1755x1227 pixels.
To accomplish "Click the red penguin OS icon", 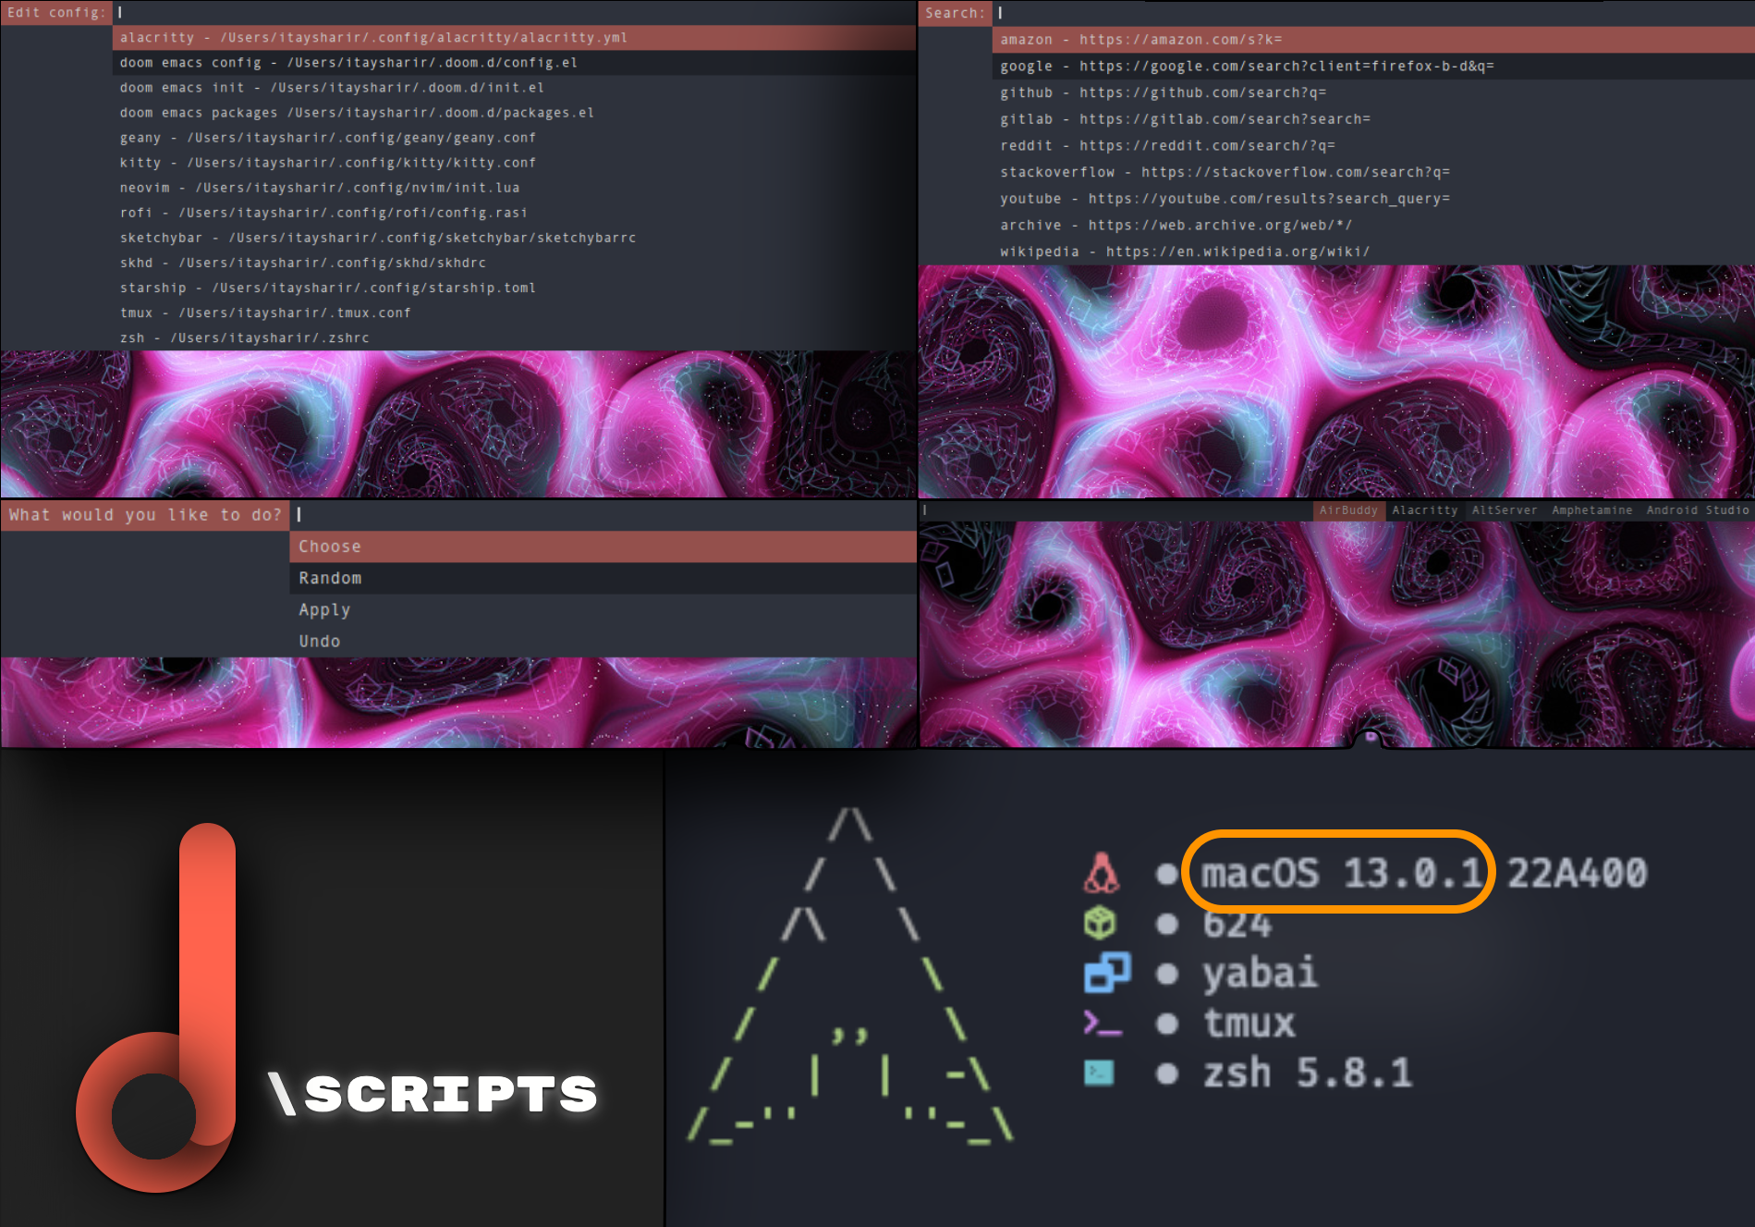I will [1101, 873].
